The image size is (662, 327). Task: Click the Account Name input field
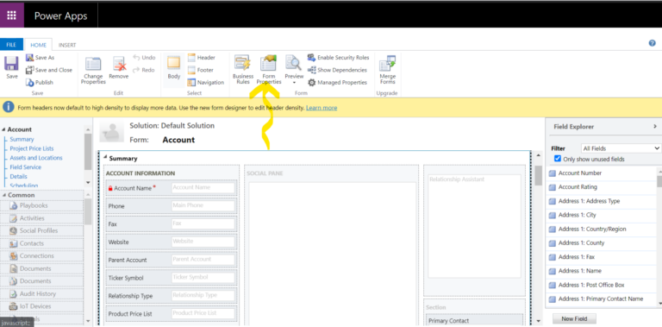pos(203,187)
